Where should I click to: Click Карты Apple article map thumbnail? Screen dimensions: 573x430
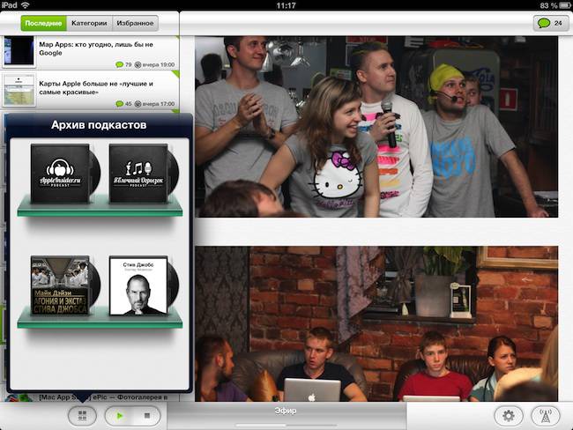19,90
